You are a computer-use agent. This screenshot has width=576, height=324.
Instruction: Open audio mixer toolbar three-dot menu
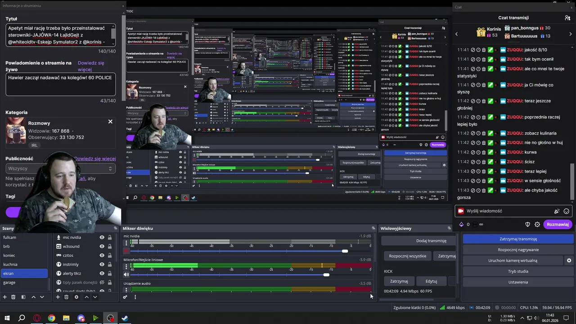[135, 297]
